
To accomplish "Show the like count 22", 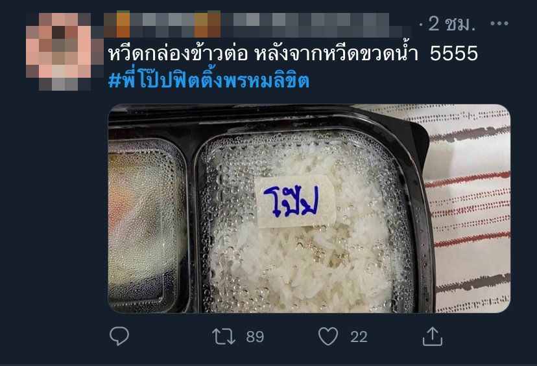I will click(x=359, y=337).
